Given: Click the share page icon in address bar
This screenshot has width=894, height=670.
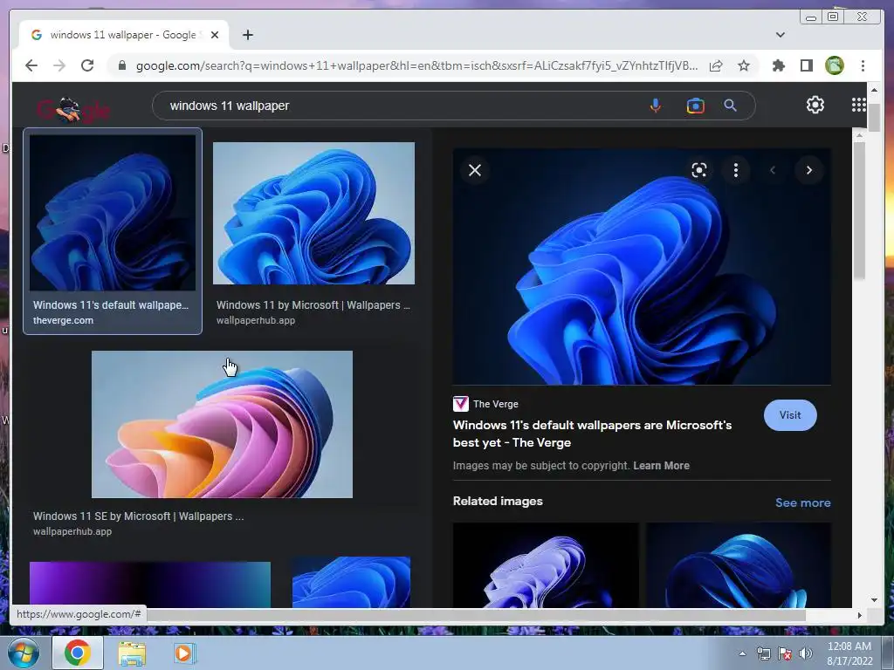Looking at the screenshot, I should pos(716,65).
